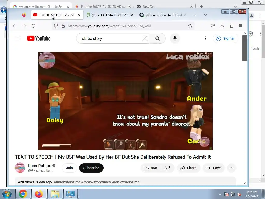The width and height of the screenshot is (265, 199).
Task: Open Firefox downloads panel
Action: pyautogui.click(x=222, y=26)
